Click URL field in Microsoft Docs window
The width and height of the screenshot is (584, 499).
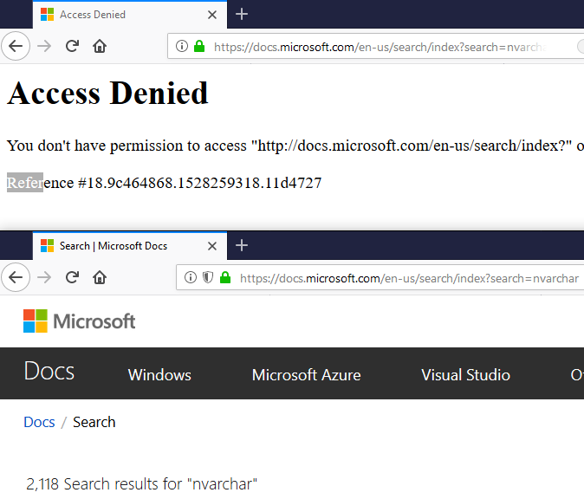(380, 278)
